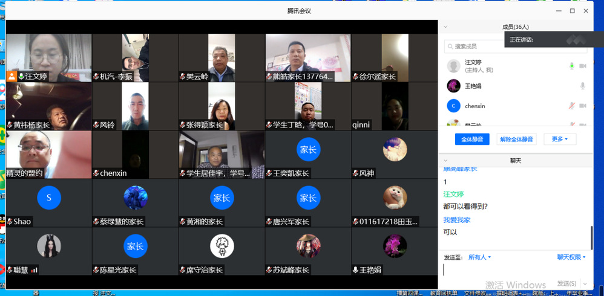The height and width of the screenshot is (296, 604).
Task: Unmute chenxin via muted microphone icon in list
Action: point(571,106)
